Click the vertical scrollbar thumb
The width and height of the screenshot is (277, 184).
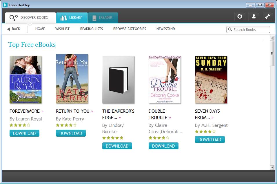pos(272,53)
